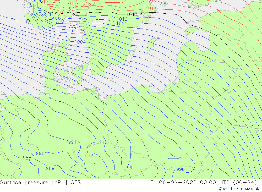Open the weatheronline.co.uk link
Screen dimensions: 262x192
pos(239,189)
